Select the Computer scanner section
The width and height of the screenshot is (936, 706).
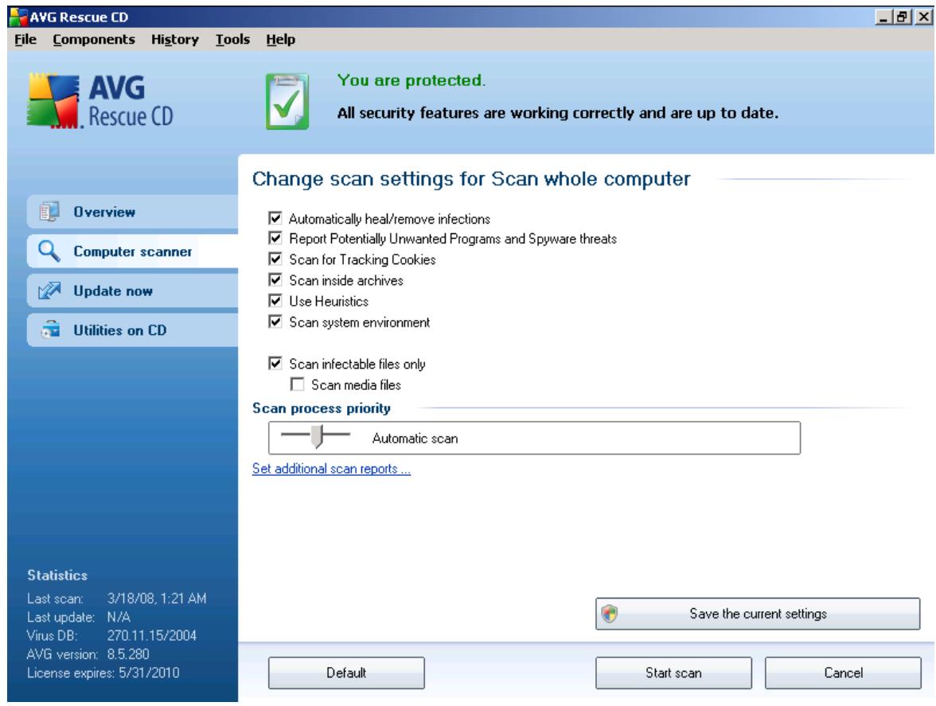(132, 252)
